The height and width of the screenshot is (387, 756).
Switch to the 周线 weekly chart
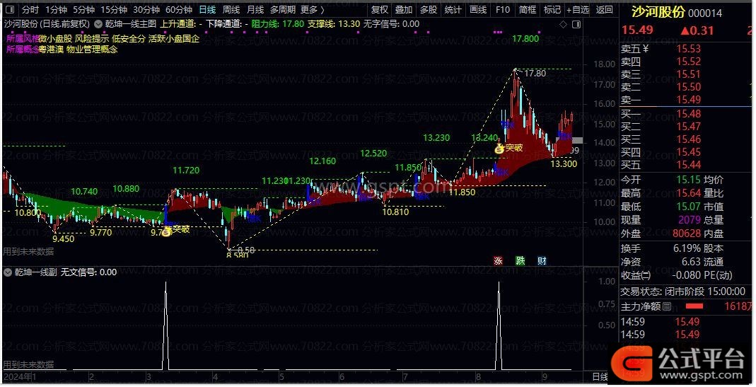click(x=231, y=10)
